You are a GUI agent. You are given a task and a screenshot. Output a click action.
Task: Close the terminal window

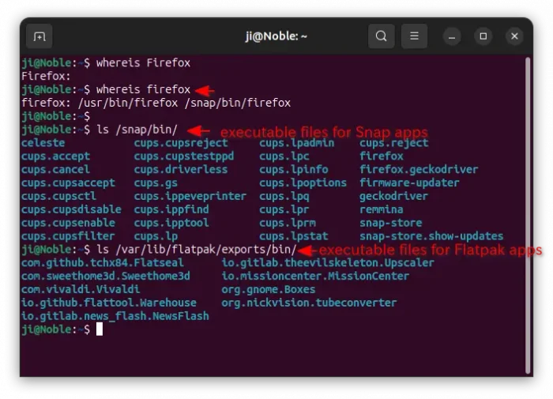coord(514,36)
